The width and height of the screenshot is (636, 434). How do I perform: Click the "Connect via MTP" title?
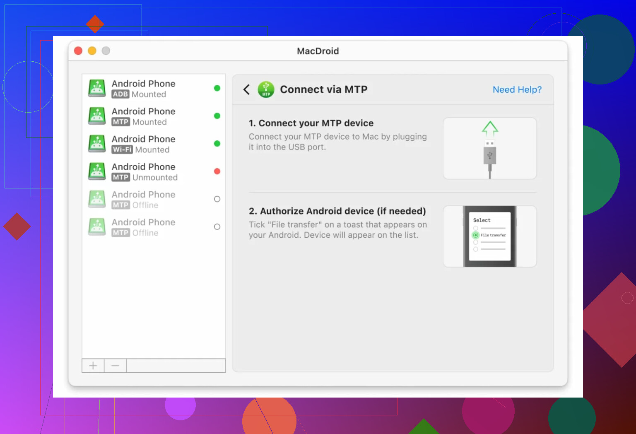324,89
